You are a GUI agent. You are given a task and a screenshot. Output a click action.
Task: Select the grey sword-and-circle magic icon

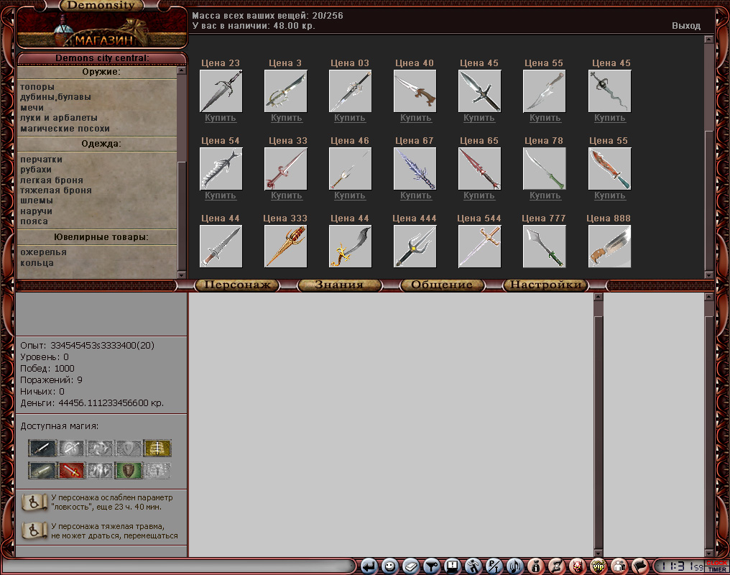coord(70,448)
